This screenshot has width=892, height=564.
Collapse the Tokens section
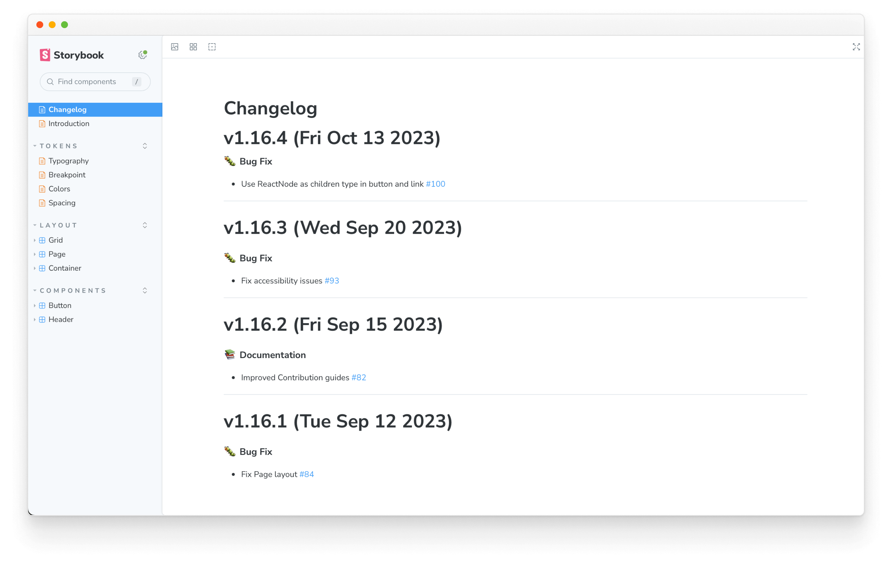(35, 146)
